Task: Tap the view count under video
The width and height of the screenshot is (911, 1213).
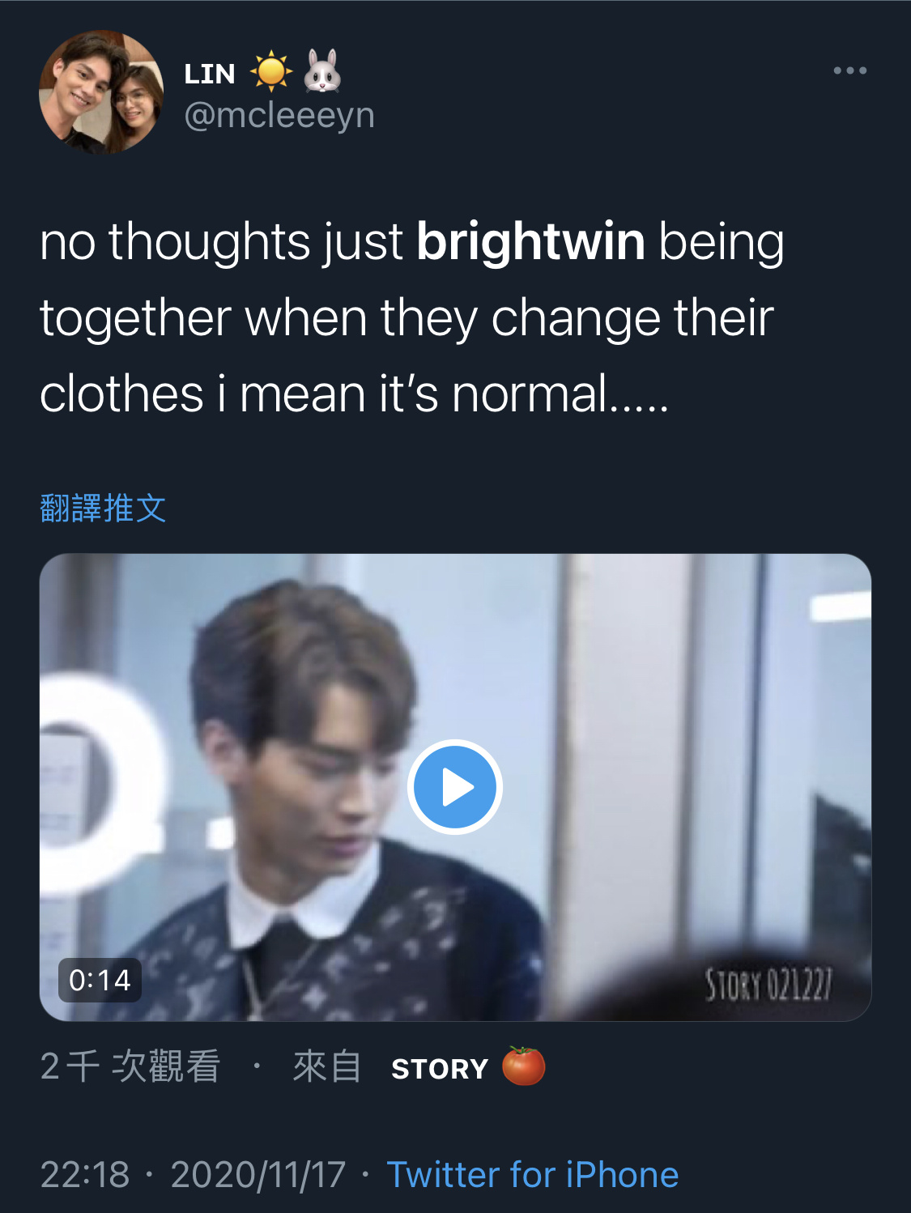Action: (x=130, y=1066)
